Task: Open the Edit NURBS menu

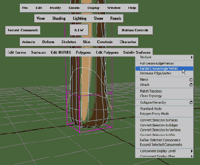Action: coord(61,52)
